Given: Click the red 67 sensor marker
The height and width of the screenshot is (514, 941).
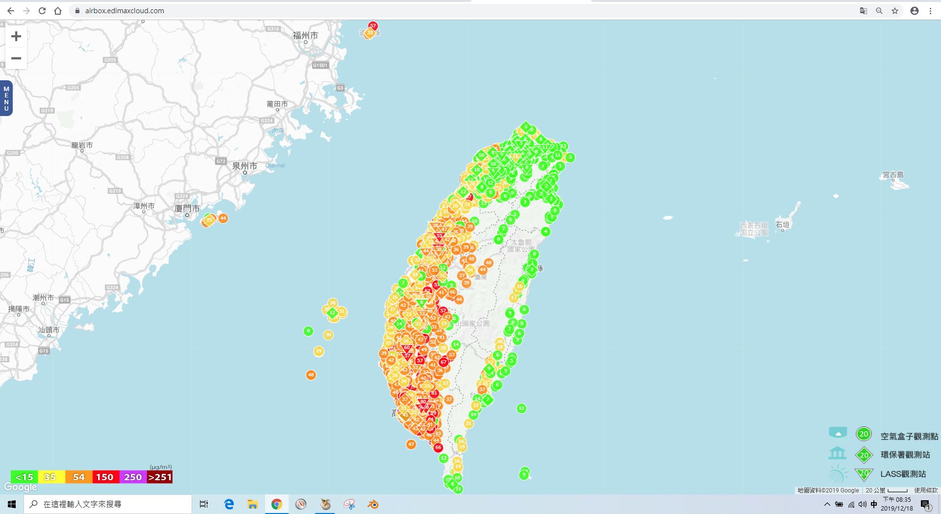Looking at the screenshot, I should click(444, 362).
